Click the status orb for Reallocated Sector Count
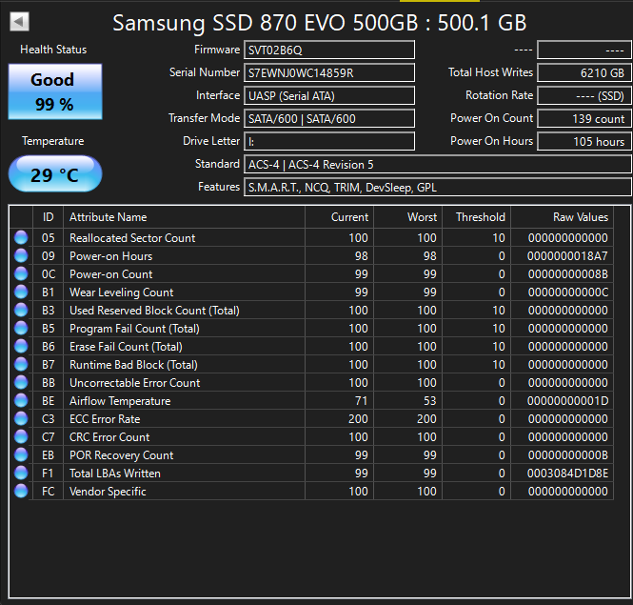 coord(21,237)
